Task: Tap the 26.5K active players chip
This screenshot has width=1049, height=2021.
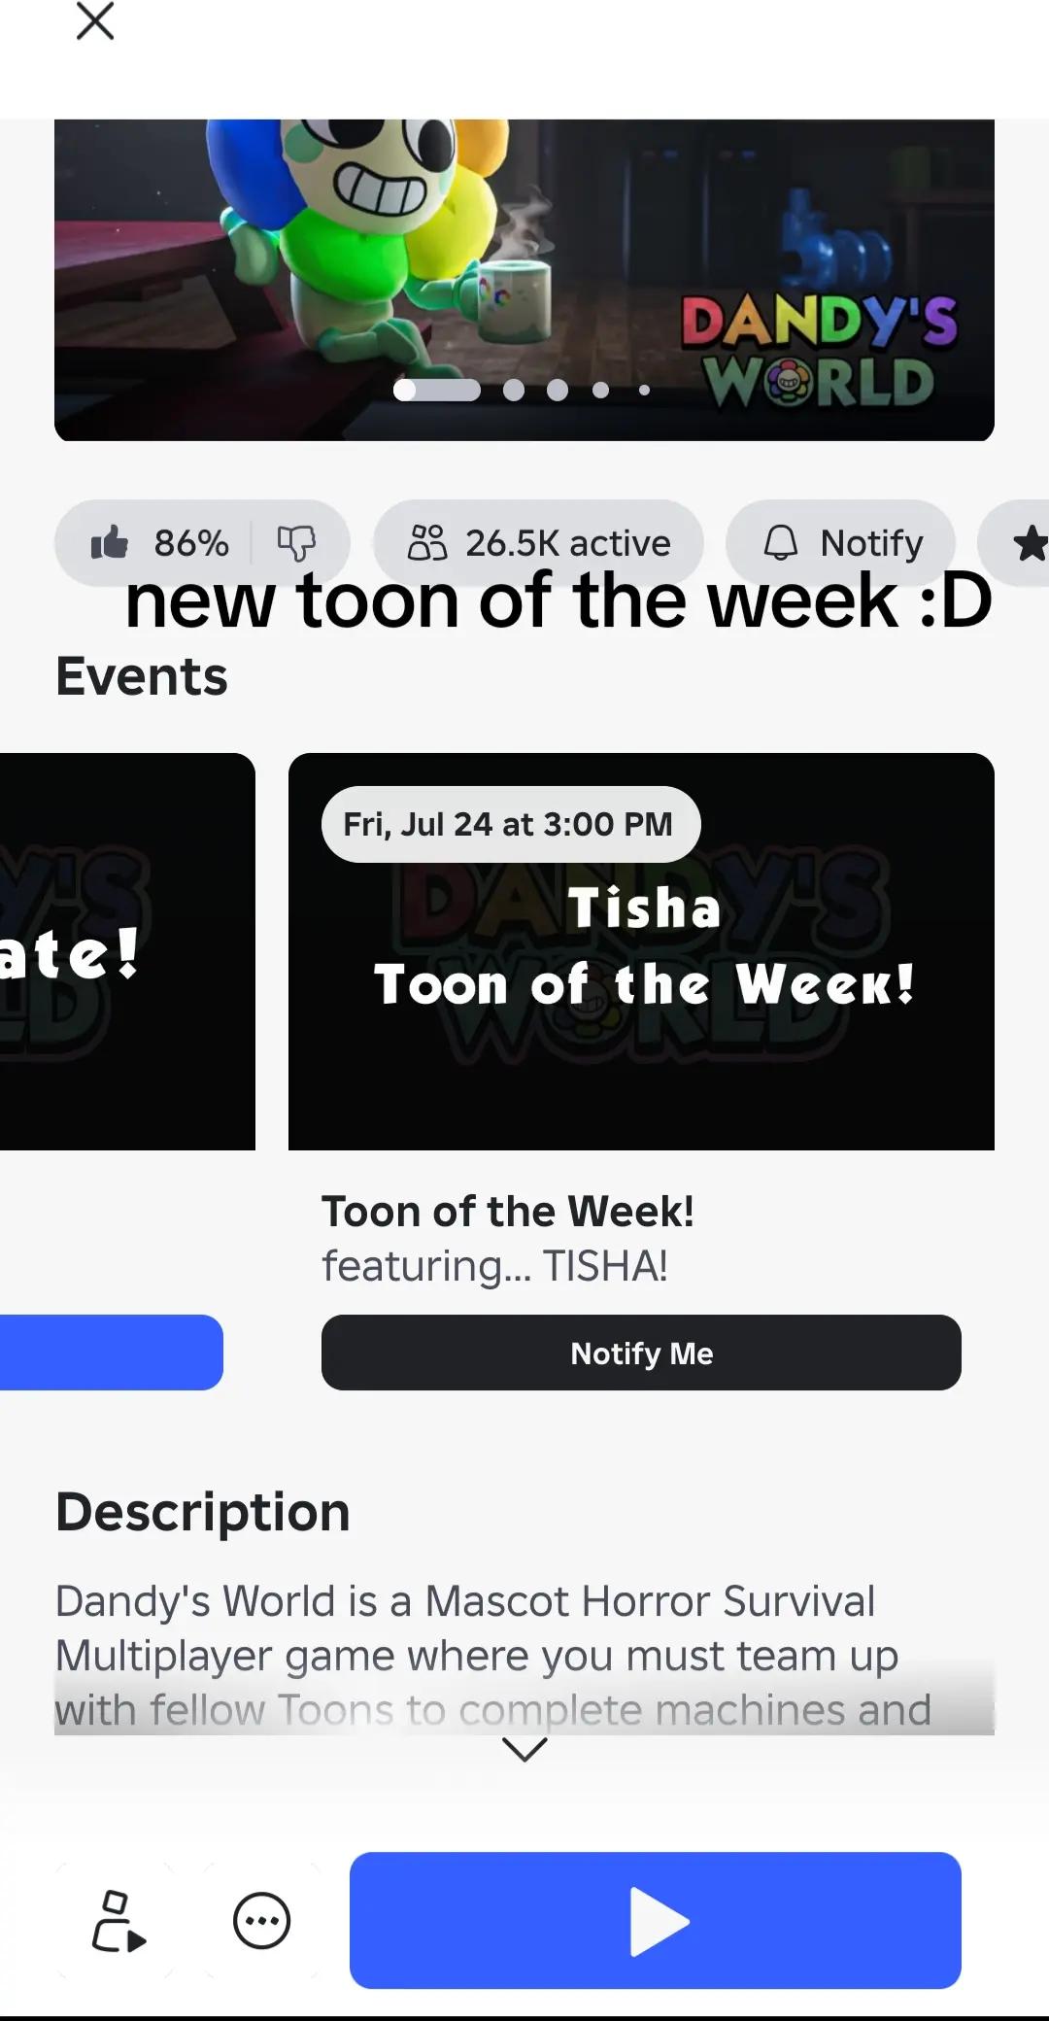Action: (x=539, y=543)
